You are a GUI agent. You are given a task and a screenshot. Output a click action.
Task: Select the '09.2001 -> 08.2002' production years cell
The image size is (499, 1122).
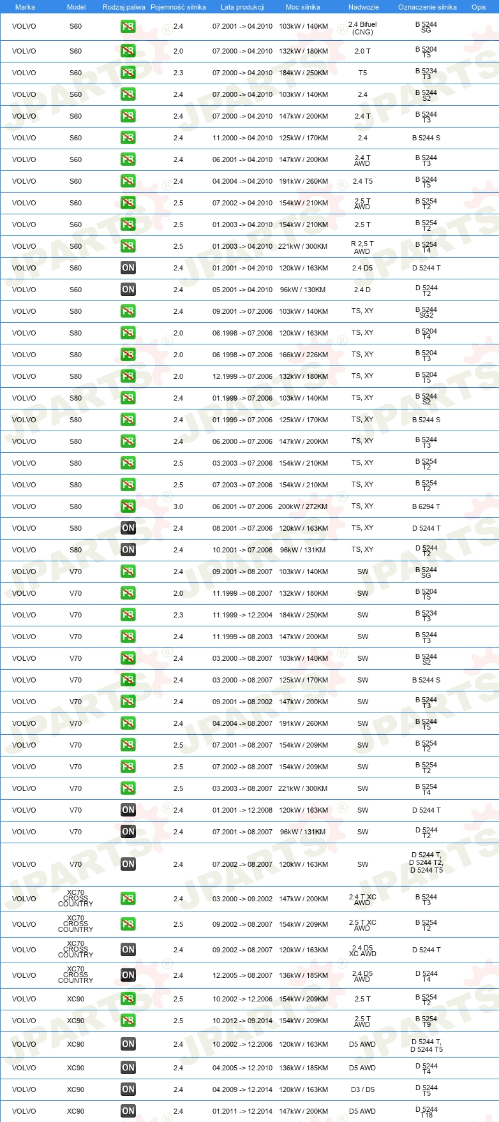(x=242, y=702)
